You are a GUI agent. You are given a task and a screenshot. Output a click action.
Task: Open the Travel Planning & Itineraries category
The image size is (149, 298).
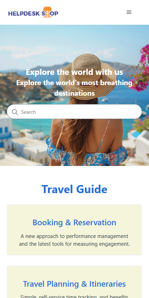(74, 284)
